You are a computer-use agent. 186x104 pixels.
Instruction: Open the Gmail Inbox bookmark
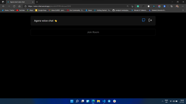pyautogui.click(x=57, y=10)
